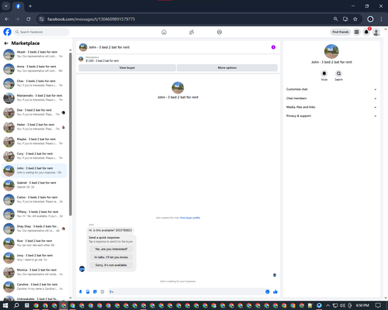Open the Monica conversation
The image size is (388, 310).
[34, 272]
